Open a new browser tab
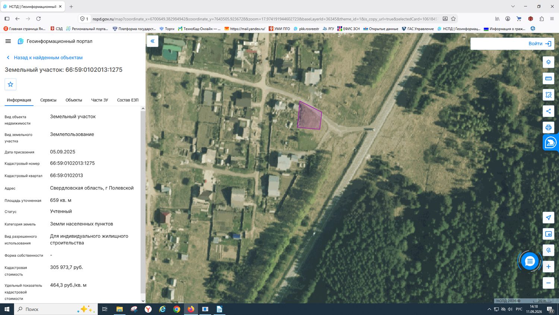 pyautogui.click(x=71, y=6)
